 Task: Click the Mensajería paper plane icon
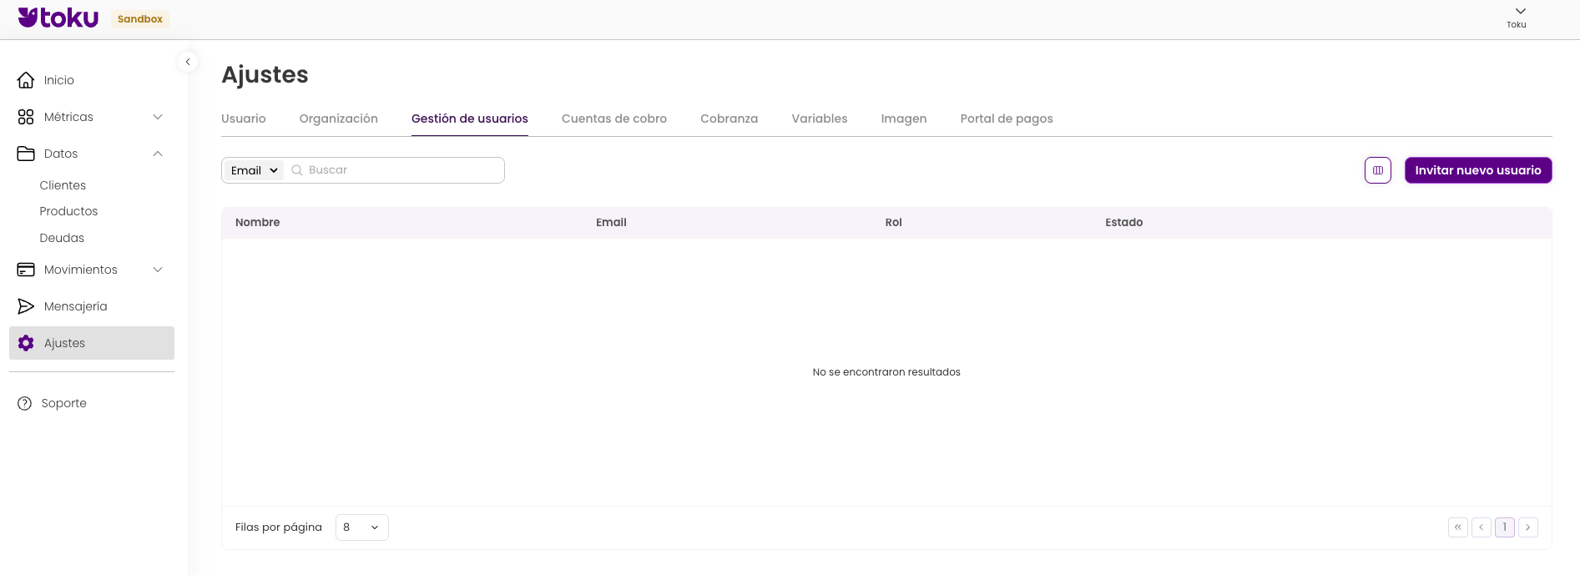coord(26,306)
